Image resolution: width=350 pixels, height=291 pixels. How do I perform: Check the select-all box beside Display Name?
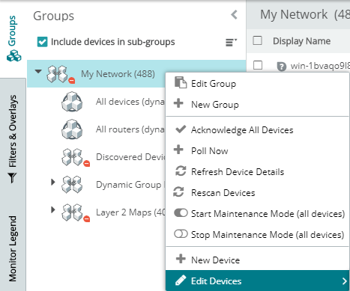coord(257,40)
